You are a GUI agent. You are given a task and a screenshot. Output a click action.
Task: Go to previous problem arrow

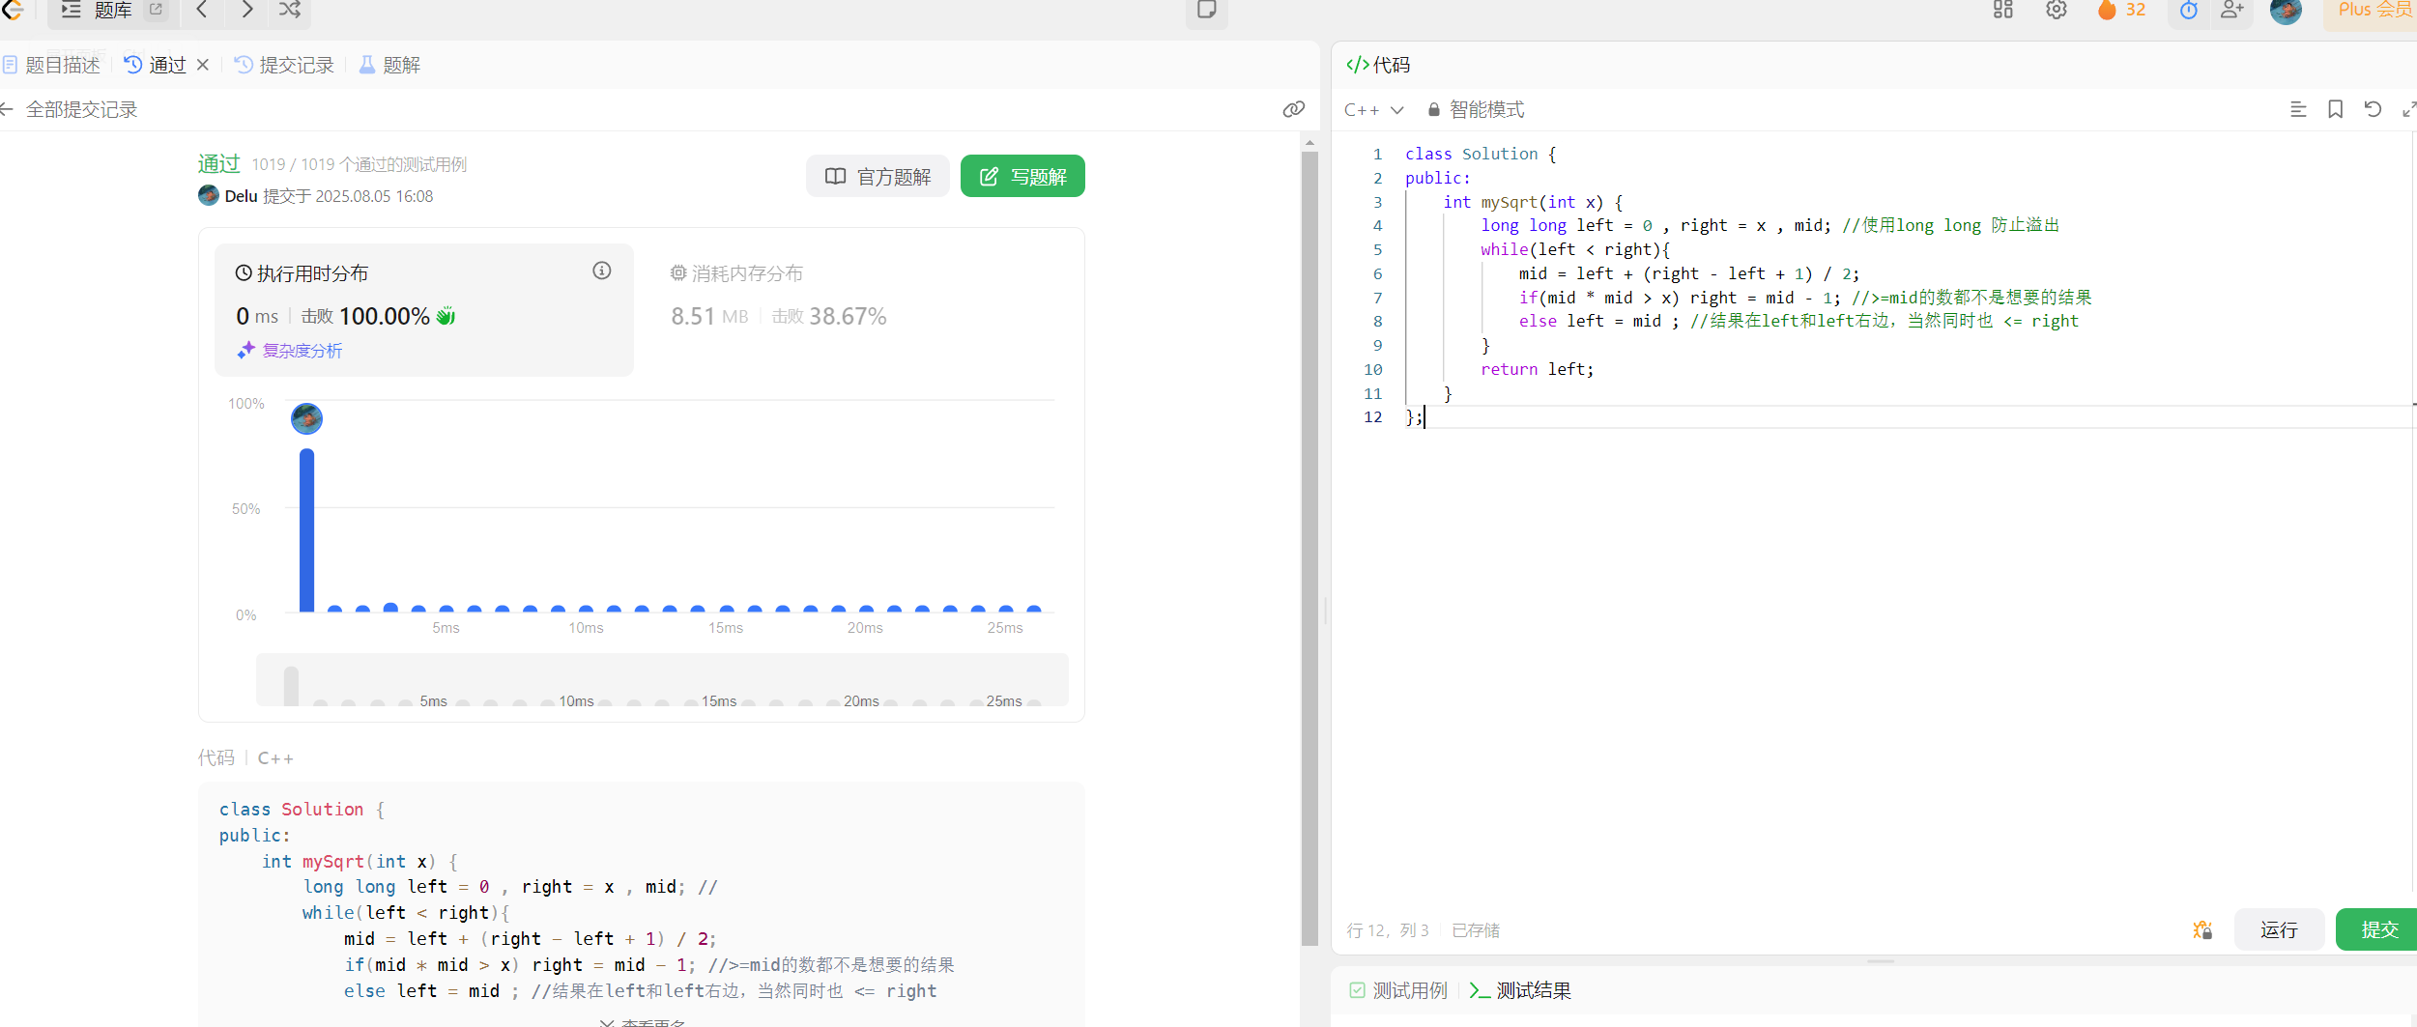point(201,10)
